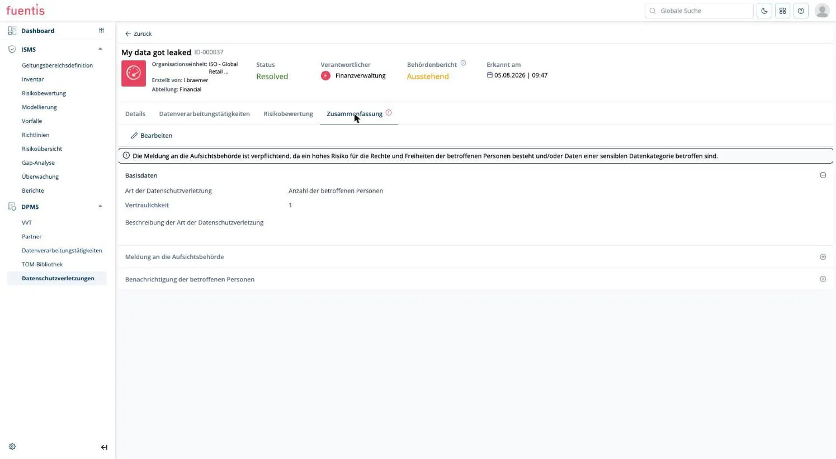The width and height of the screenshot is (836, 459).
Task: Click the Resolved status value
Action: click(272, 76)
